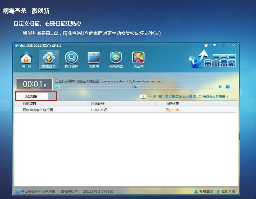Stop the scan with the square button
This screenshot has height=199, width=256.
pos(228,87)
